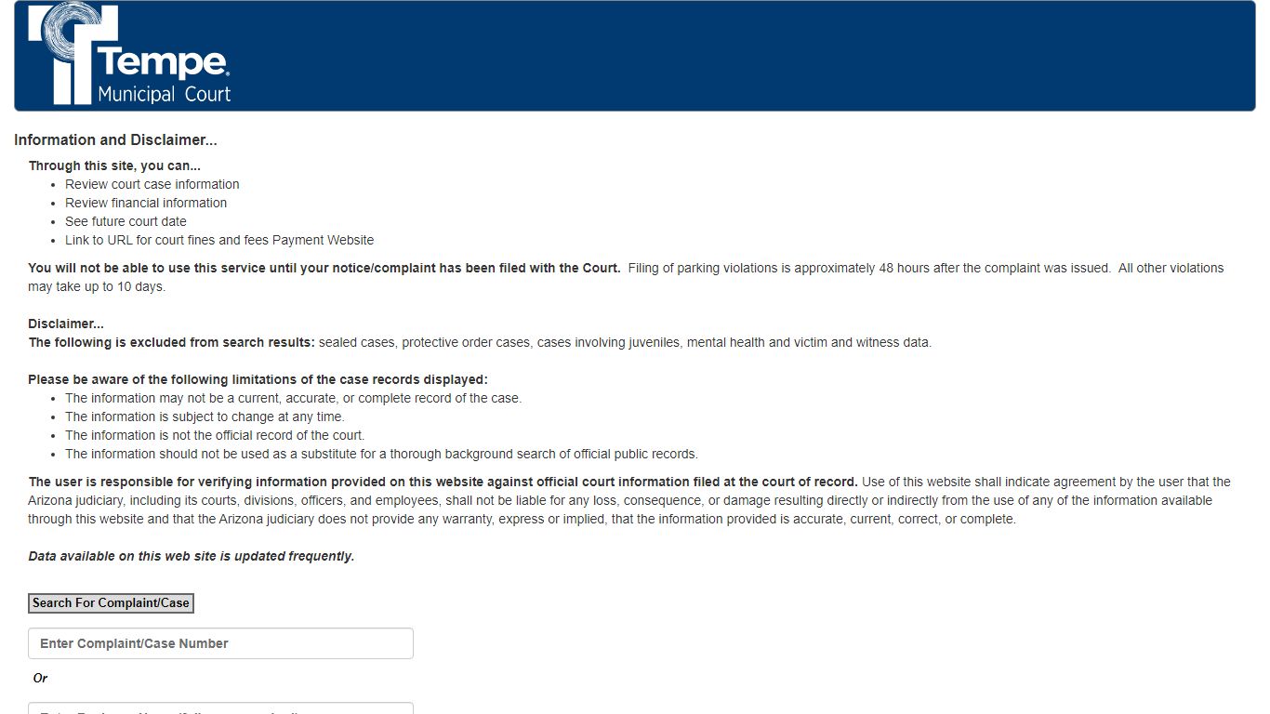Click 'Data available on this web site' notice

click(192, 556)
